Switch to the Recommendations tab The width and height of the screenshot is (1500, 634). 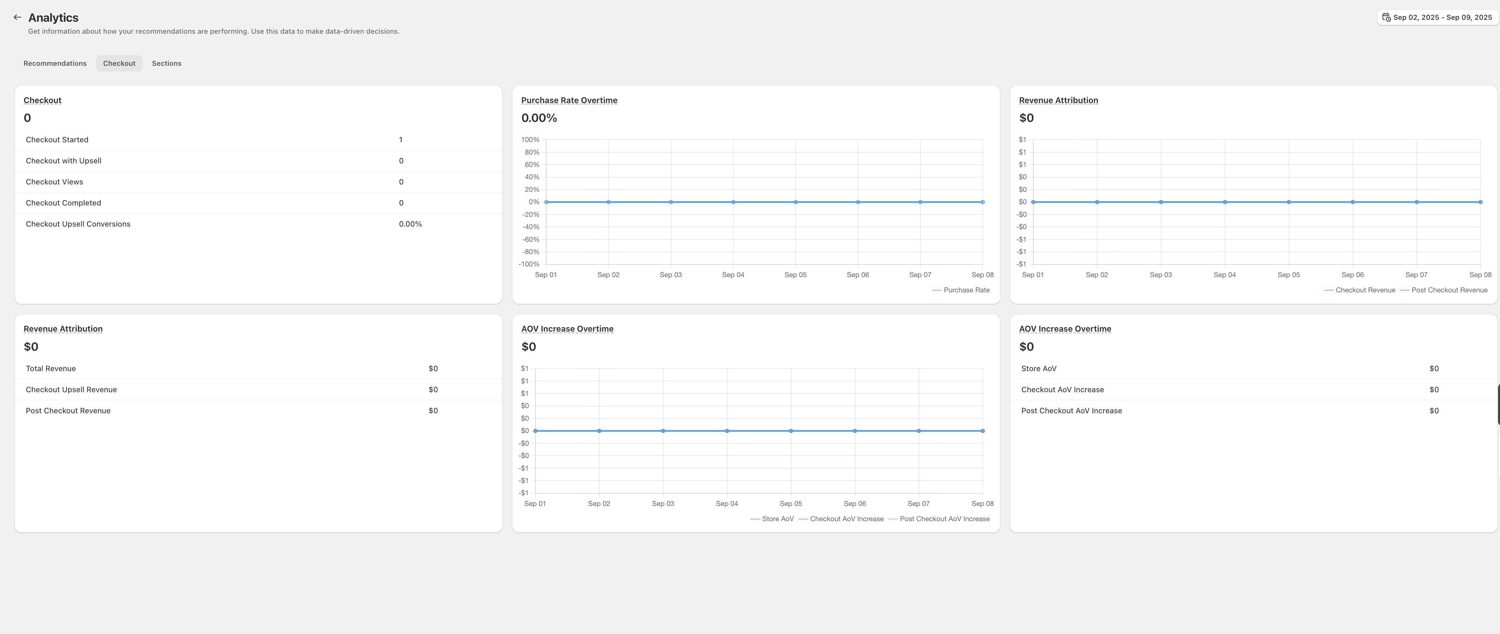55,63
